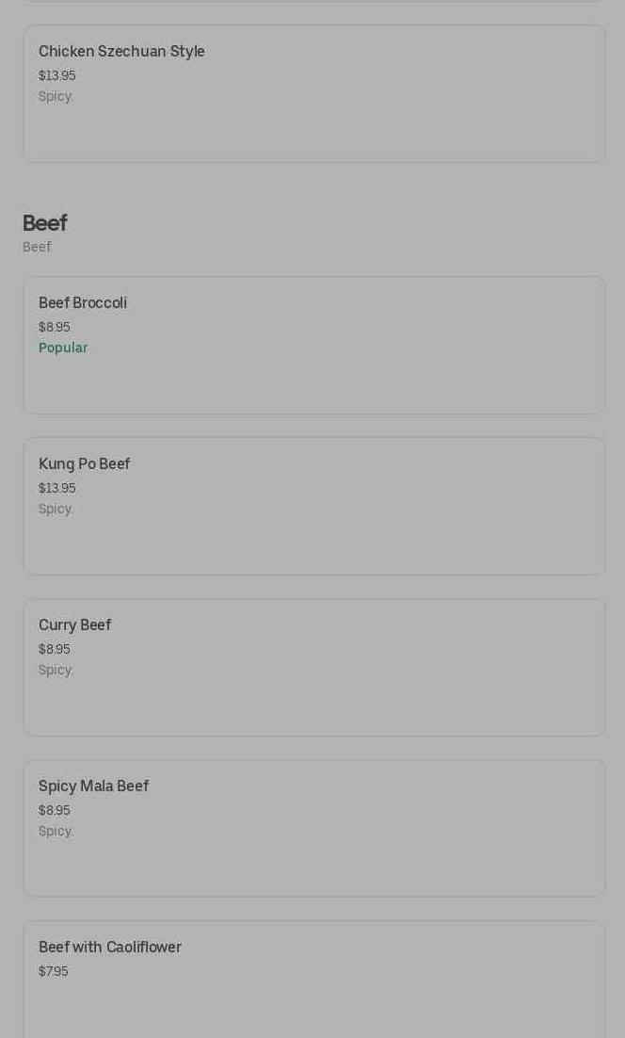Click the Spicy note under Chicken Szechuan Style
The image size is (625, 1038).
pos(56,96)
